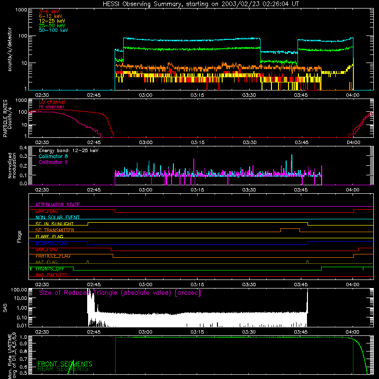Select the 25-50 keV legend label
Image resolution: width=379 pixels, height=379 pixels.
[x=52, y=26]
